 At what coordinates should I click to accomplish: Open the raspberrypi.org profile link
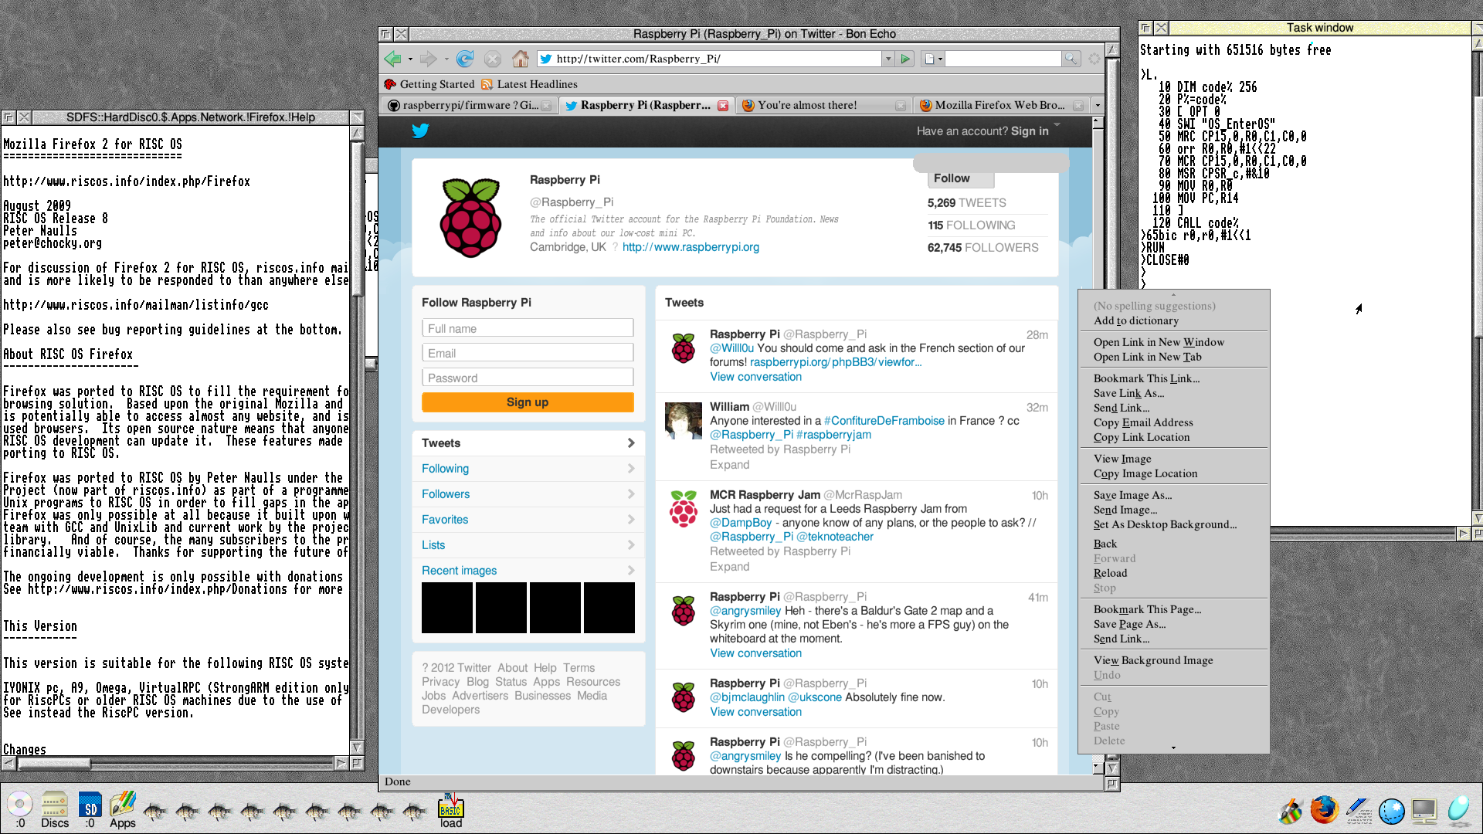coord(691,247)
